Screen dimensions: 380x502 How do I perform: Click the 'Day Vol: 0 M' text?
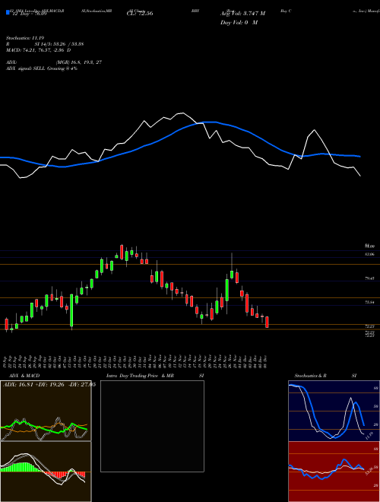click(x=239, y=23)
